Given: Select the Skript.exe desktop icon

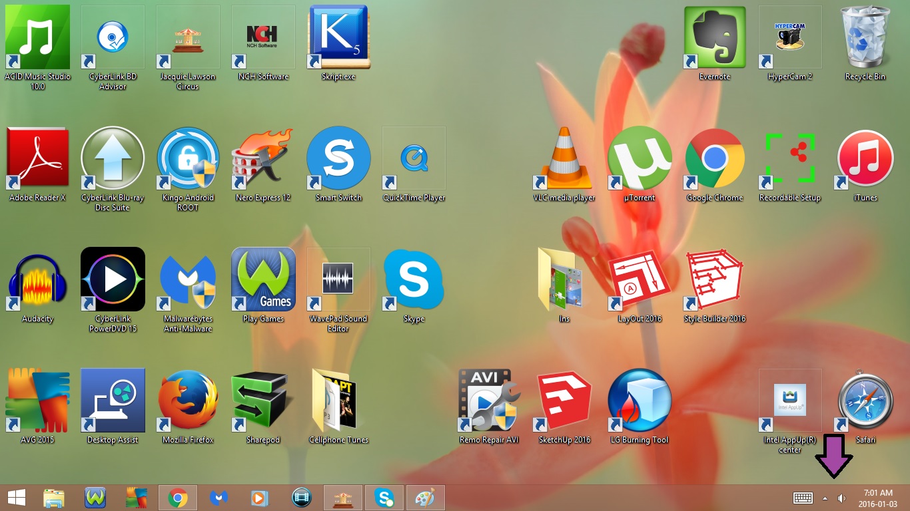Looking at the screenshot, I should coord(338,37).
